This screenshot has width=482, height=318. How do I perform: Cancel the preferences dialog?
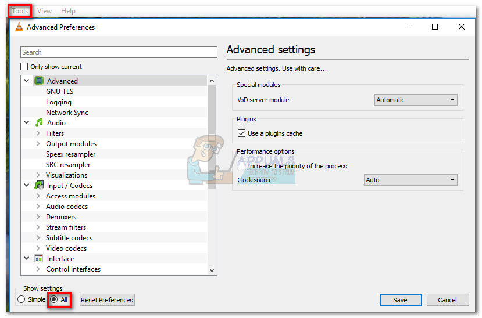click(x=448, y=299)
